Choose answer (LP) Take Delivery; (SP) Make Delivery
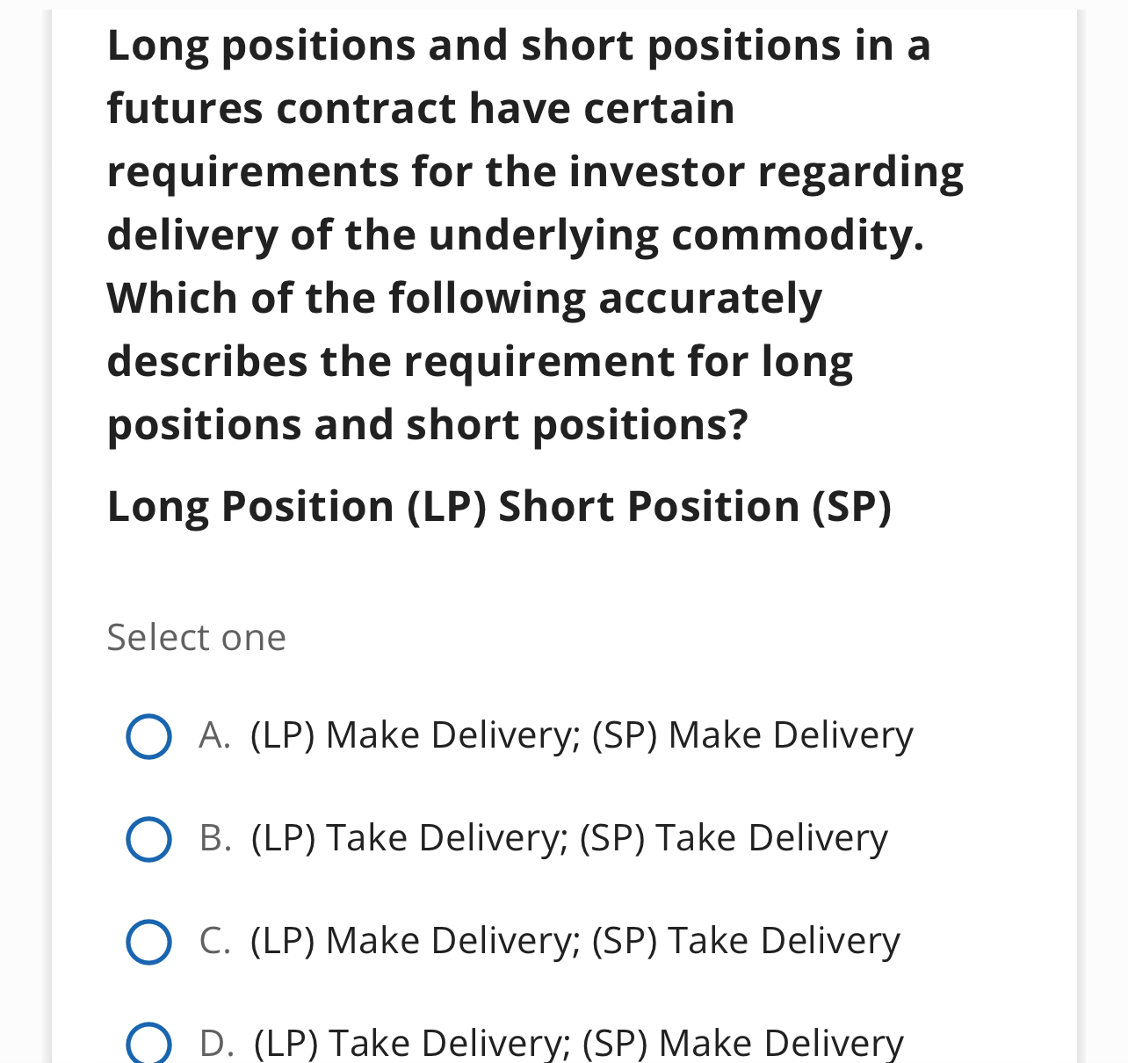 pyautogui.click(x=576, y=1044)
